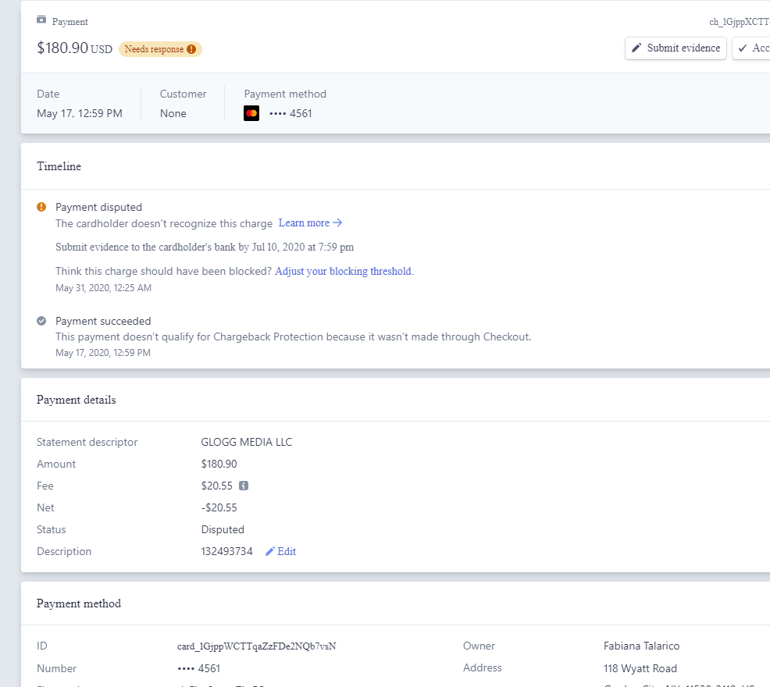This screenshot has width=770, height=687.
Task: Open the Fee info icon
Action: click(244, 486)
